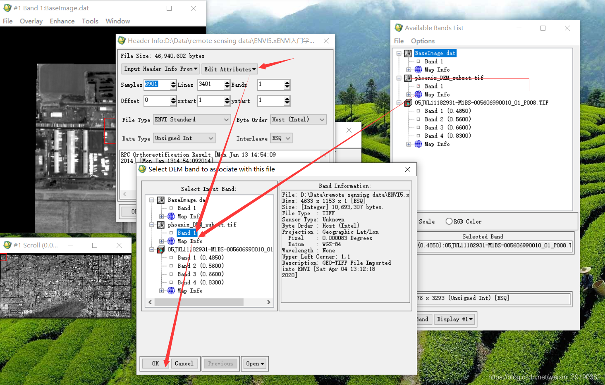This screenshot has height=385, width=605.
Task: Click the Offset stepper arrows
Action: point(173,101)
